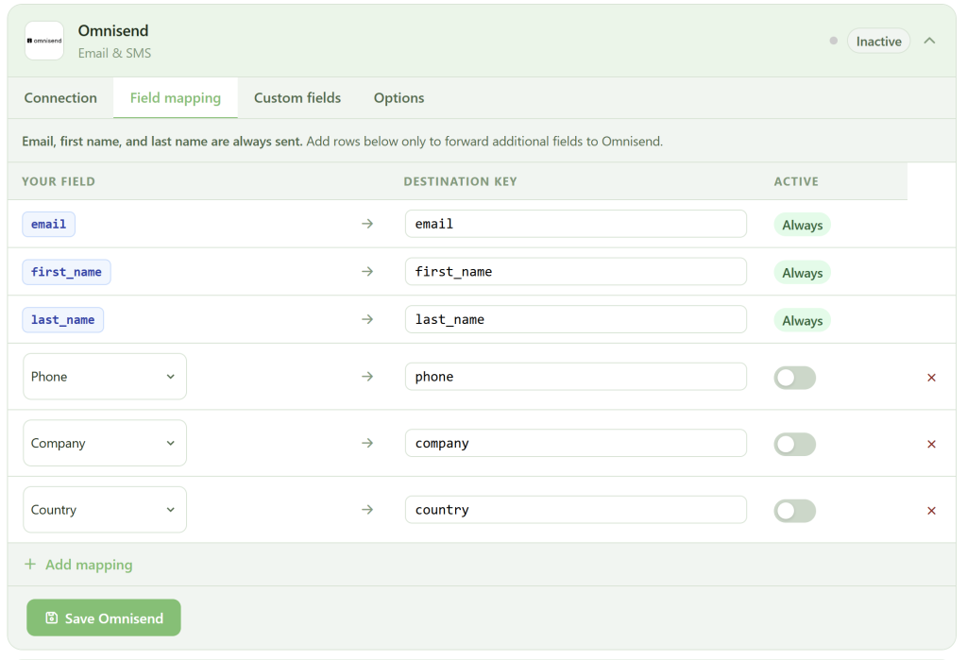Click the YOUR FIELD column header
This screenshot has width=967, height=660.
point(59,181)
